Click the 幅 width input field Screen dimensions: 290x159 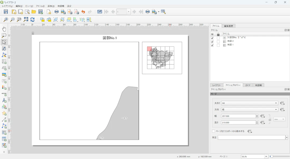click(238, 116)
